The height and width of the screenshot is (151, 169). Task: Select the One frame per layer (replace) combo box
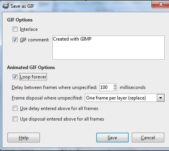[x=125, y=98]
